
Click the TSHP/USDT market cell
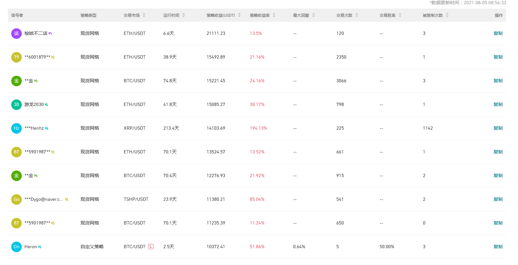(x=136, y=199)
